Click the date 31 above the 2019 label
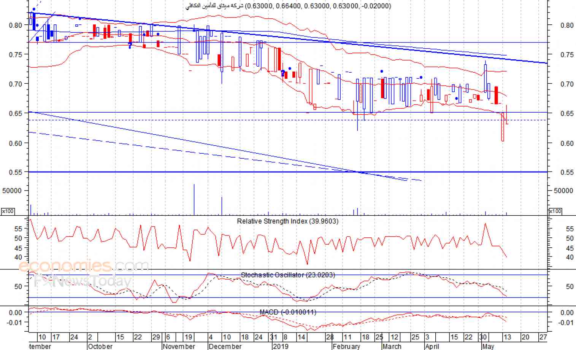Image resolution: width=576 pixels, height=350 pixels. [273, 337]
